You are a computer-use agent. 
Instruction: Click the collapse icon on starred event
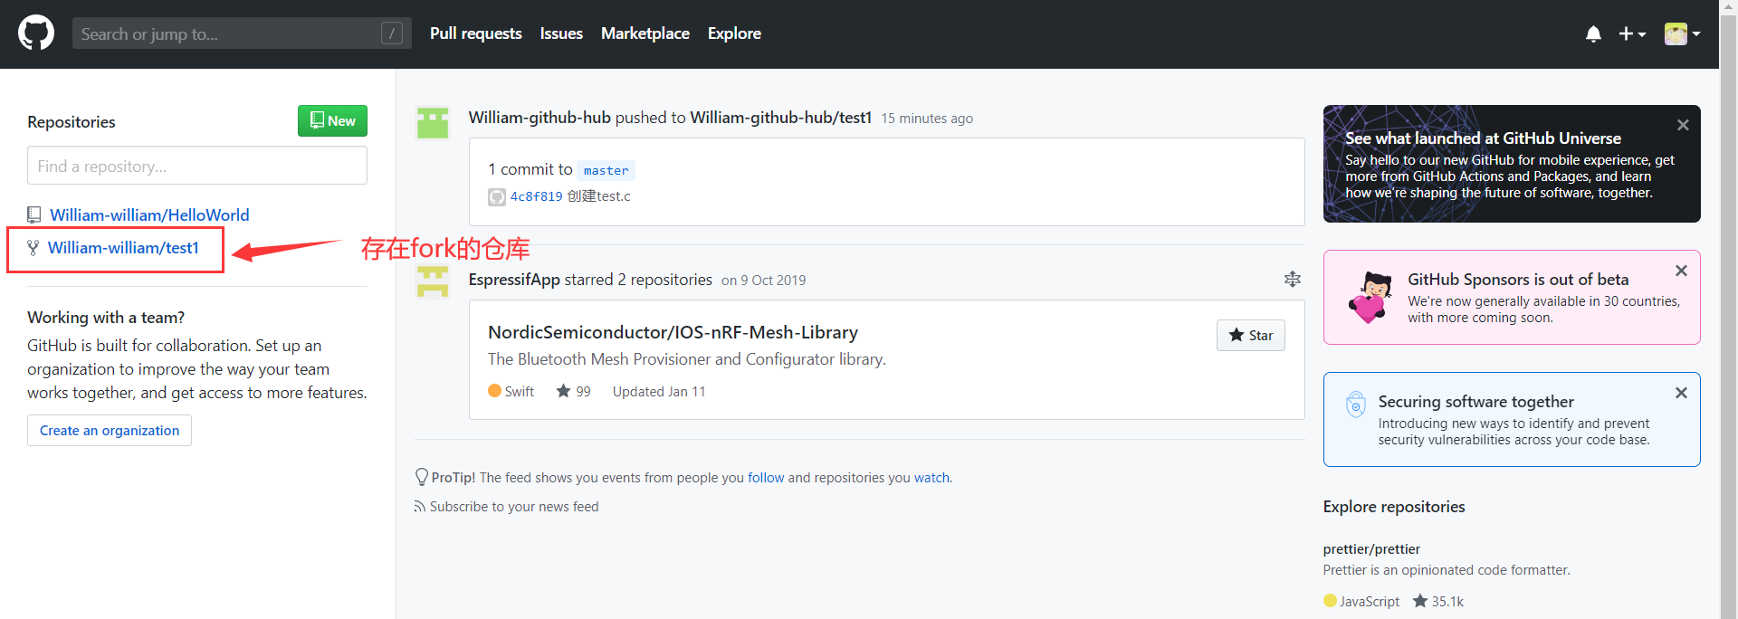tap(1293, 280)
